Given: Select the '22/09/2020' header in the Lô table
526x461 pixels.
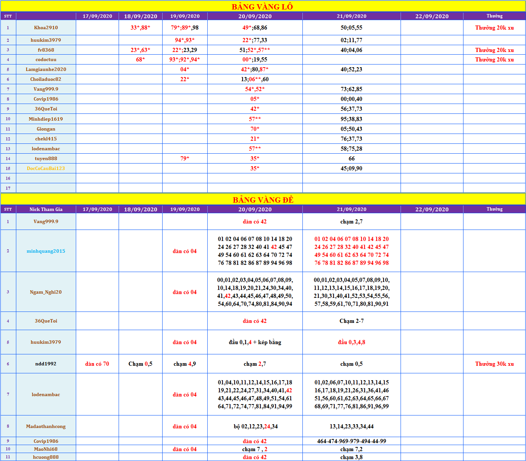Looking at the screenshot, I should coord(432,16).
